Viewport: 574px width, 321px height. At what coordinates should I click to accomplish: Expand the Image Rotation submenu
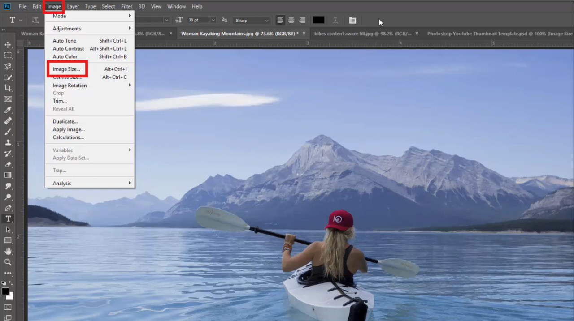pos(90,85)
